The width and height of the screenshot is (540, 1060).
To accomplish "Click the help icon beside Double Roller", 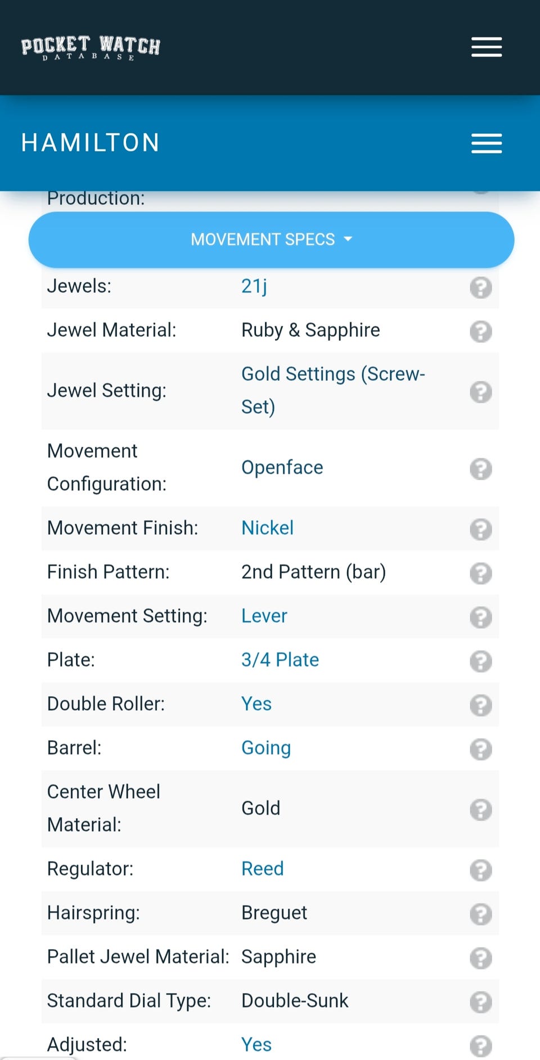I will 481,705.
